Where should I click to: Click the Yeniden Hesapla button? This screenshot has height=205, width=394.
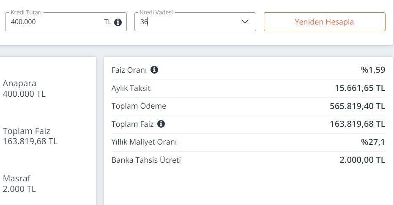pyautogui.click(x=324, y=22)
